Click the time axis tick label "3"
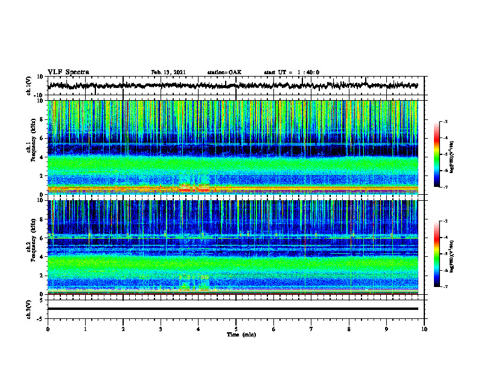The height and width of the screenshot is (369, 478). pos(161,329)
